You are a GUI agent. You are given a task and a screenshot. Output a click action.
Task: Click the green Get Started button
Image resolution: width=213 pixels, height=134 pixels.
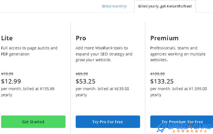point(33,122)
